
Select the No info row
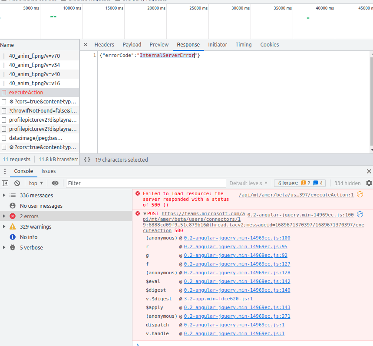pos(66,237)
